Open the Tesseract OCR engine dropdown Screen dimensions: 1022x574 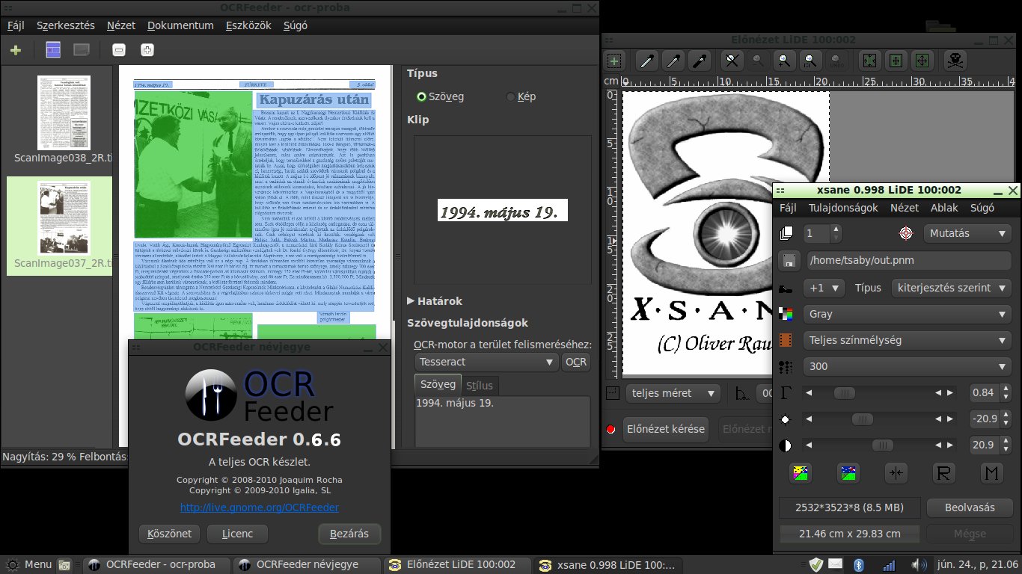pyautogui.click(x=487, y=362)
